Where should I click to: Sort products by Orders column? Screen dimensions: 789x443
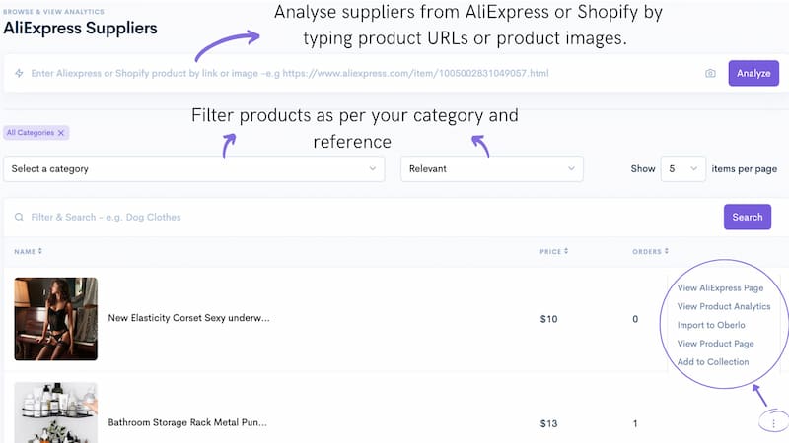pos(649,251)
